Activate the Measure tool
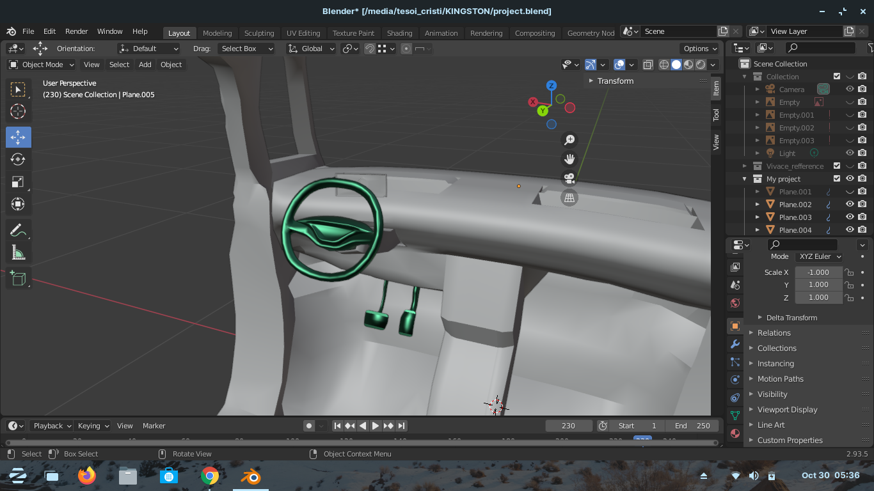The image size is (874, 491). [x=18, y=253]
